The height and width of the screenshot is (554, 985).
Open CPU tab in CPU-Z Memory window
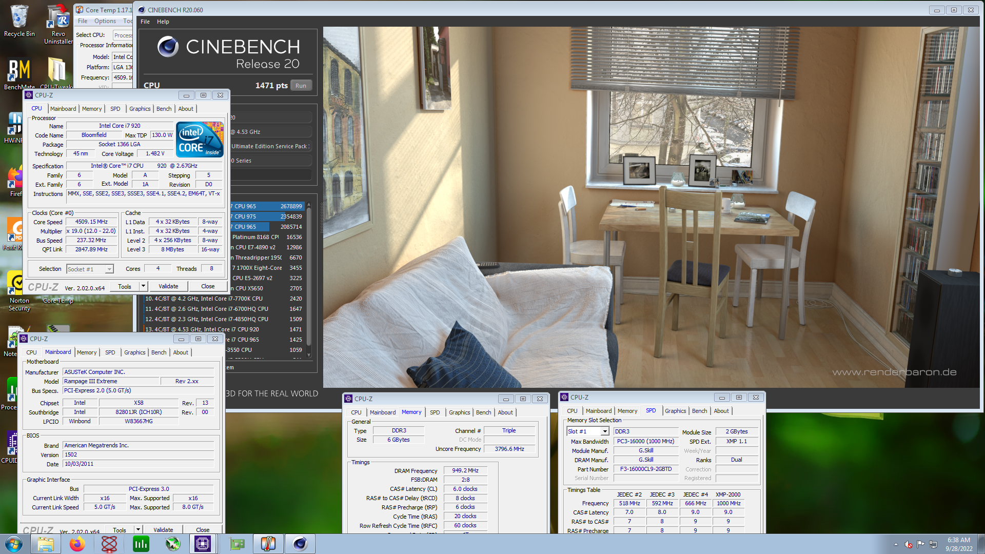coord(357,412)
